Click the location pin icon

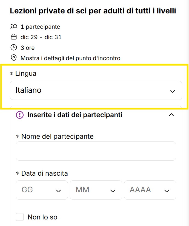click(14, 58)
